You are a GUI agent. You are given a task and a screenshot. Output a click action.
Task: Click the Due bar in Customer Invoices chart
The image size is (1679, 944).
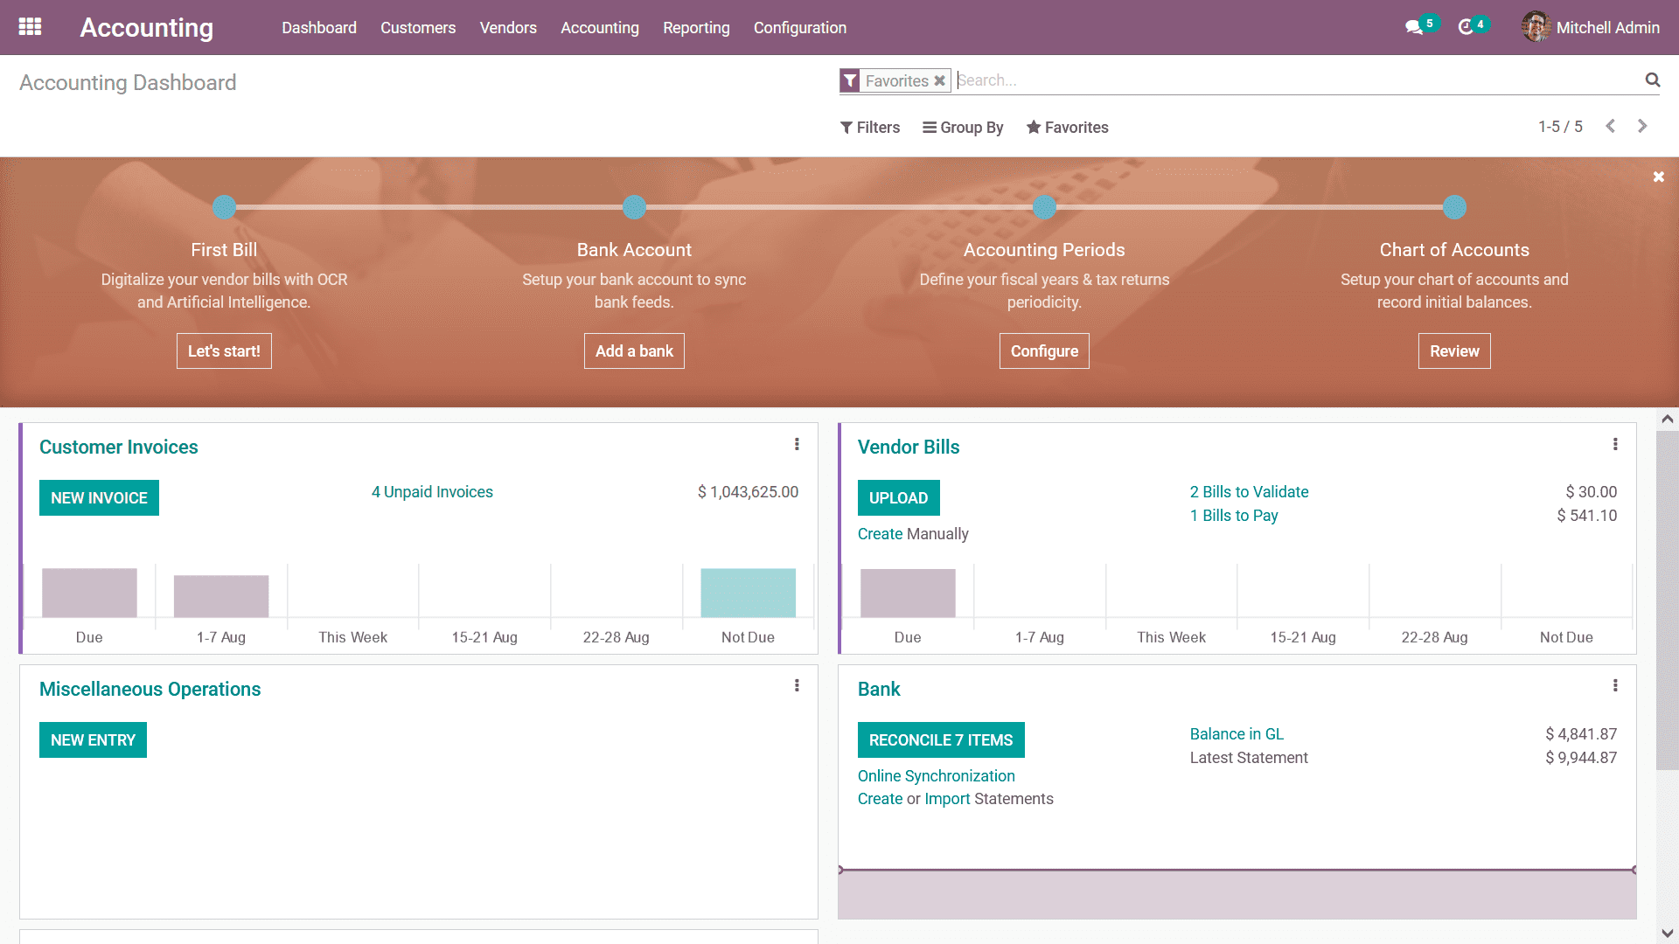pyautogui.click(x=89, y=593)
